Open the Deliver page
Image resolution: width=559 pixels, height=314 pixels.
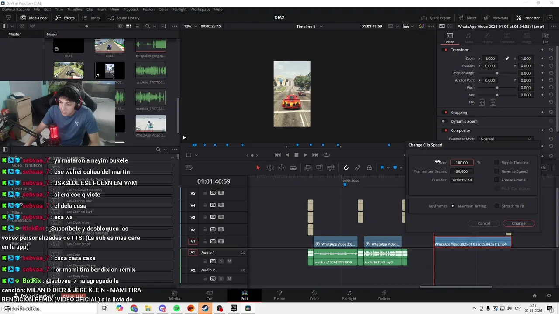(384, 295)
